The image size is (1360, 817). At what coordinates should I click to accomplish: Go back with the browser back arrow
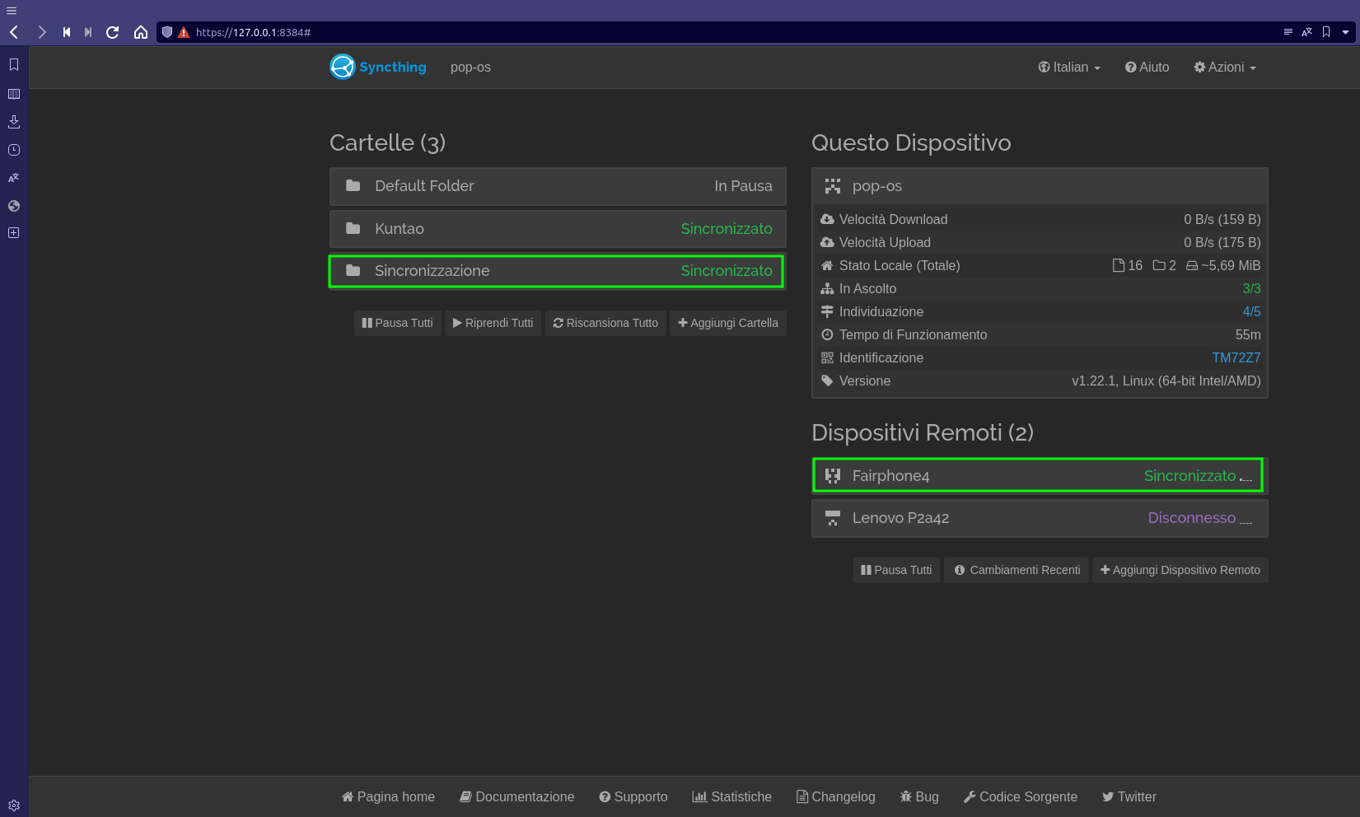14,32
